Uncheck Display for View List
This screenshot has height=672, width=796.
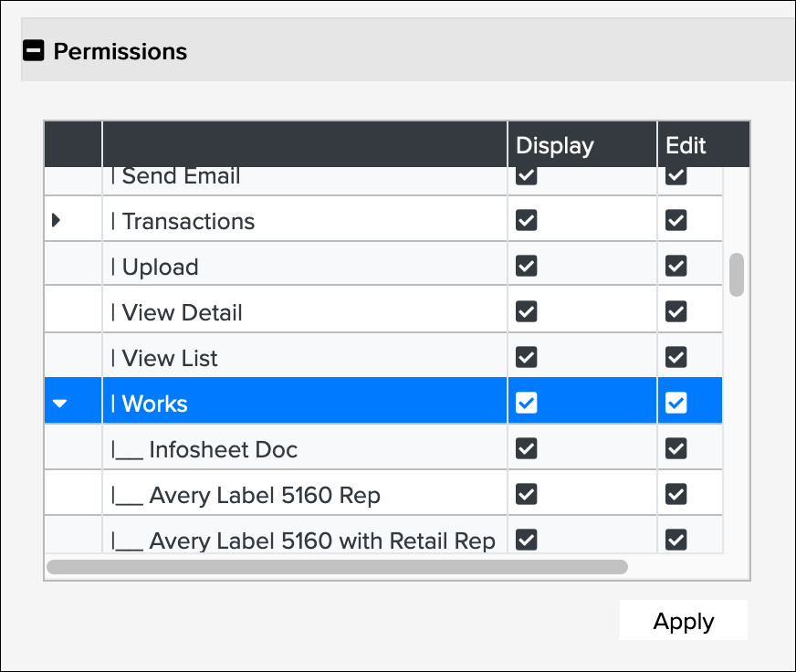526,357
